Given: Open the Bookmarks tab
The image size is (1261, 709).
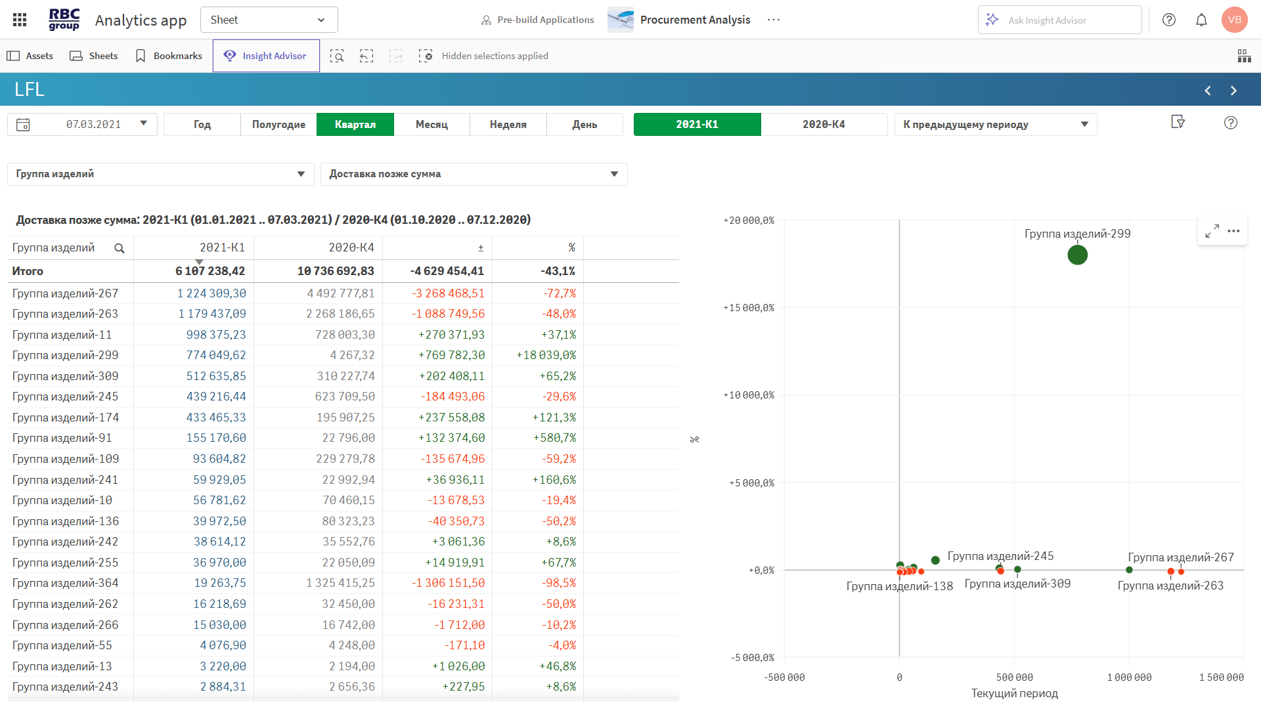Looking at the screenshot, I should [x=169, y=56].
